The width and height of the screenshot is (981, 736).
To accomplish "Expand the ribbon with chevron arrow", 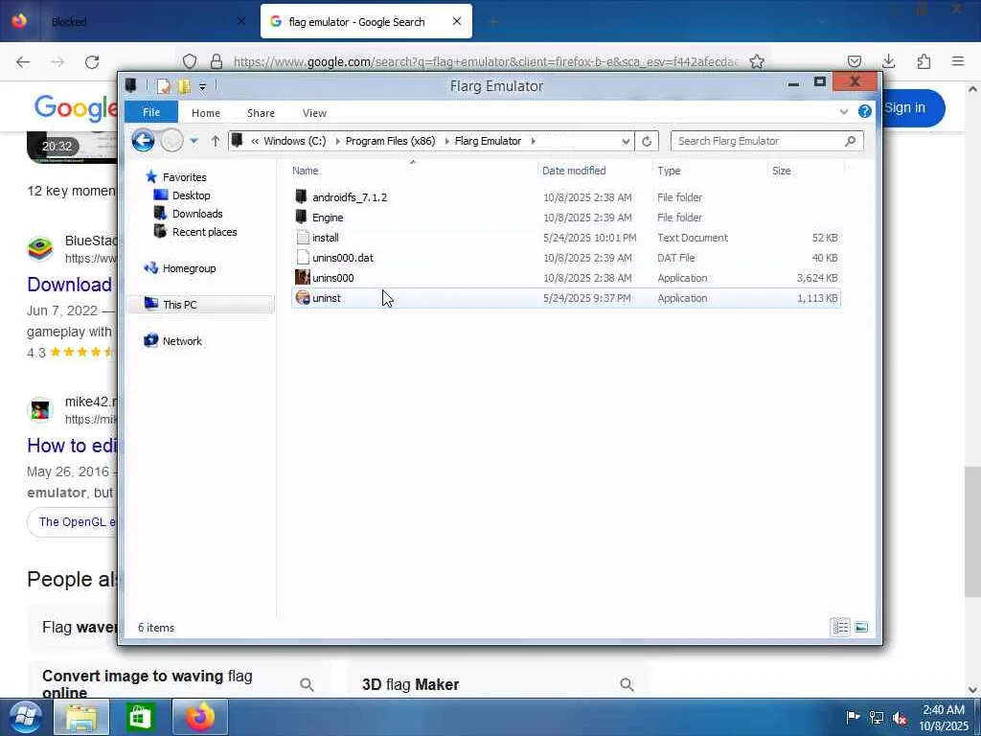I will pyautogui.click(x=843, y=112).
